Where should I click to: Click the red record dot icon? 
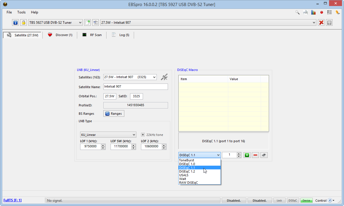point(322,12)
